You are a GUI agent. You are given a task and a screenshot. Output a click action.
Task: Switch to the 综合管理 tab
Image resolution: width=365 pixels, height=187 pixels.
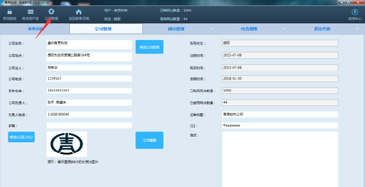point(249,29)
